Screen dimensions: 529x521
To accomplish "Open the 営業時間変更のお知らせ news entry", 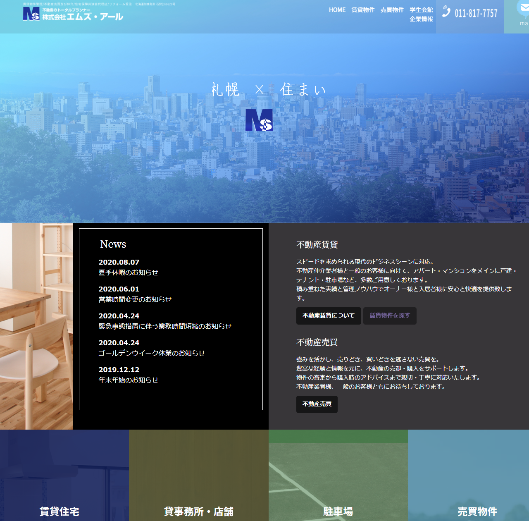I will pos(134,299).
